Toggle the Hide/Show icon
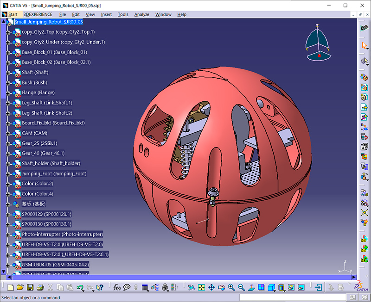The image size is (371, 302). pos(291,287)
